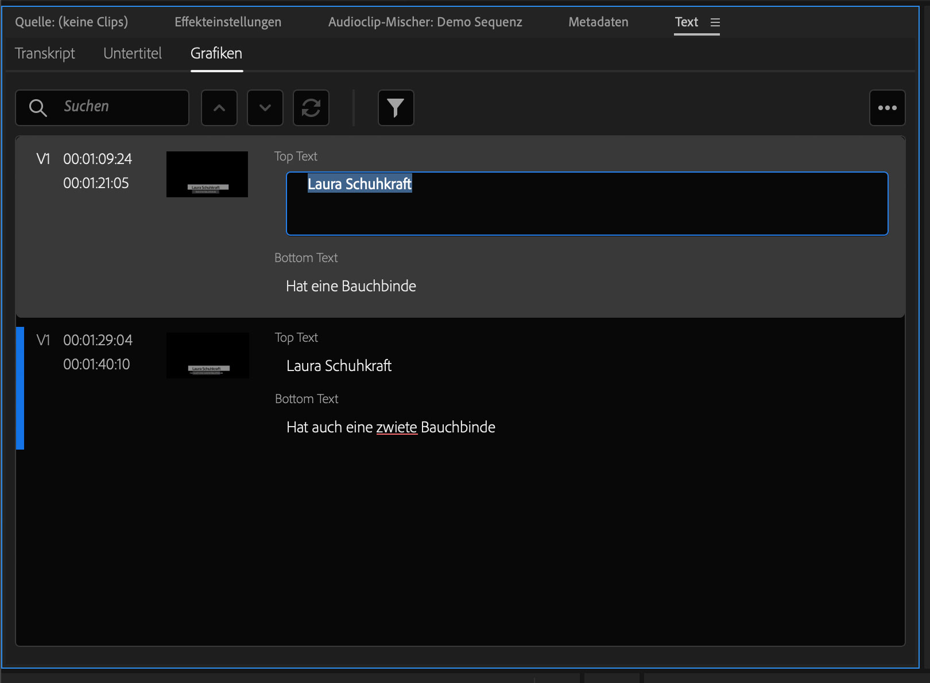Click into the Suchen search field
Screen dimensions: 930x683
tap(121, 107)
